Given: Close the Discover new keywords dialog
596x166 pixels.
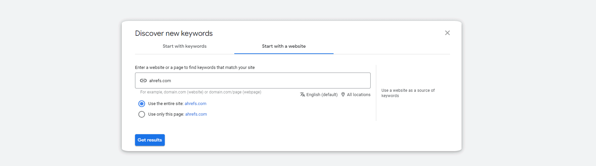Looking at the screenshot, I should pos(447,33).
